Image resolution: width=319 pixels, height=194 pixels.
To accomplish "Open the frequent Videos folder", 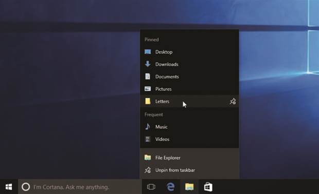I will pyautogui.click(x=189, y=139).
